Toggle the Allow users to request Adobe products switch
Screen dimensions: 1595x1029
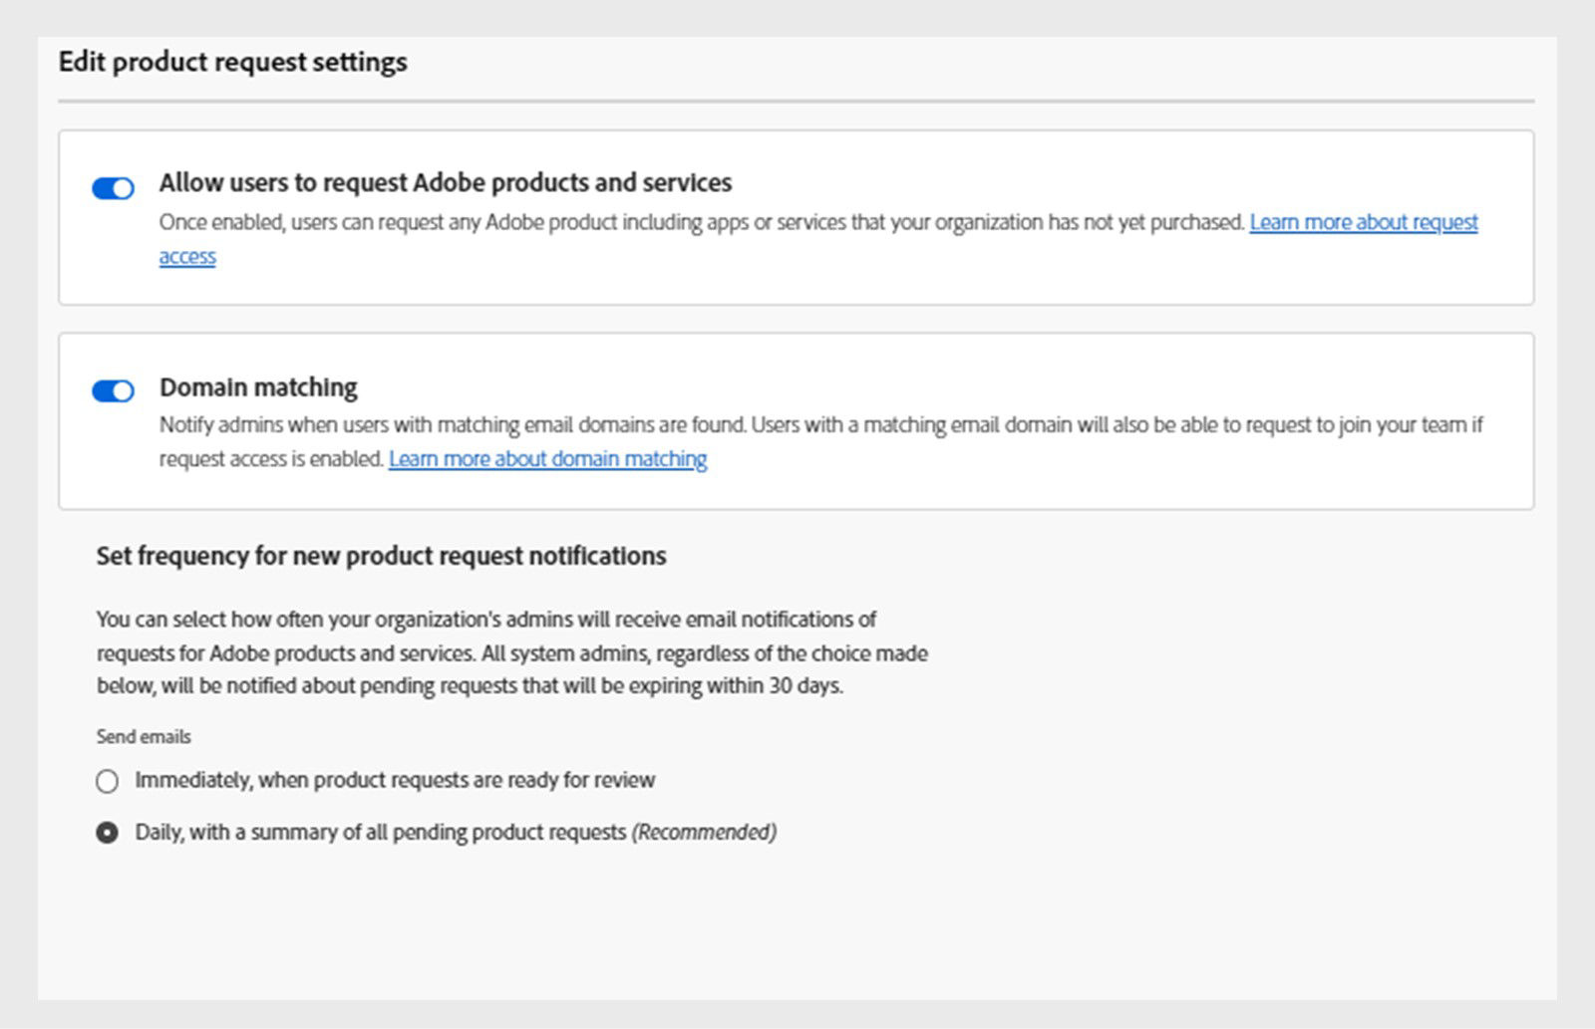113,188
